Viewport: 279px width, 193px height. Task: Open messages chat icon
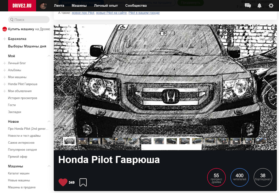click(248, 6)
